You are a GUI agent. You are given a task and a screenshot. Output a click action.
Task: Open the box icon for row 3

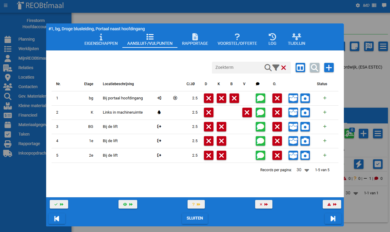293,127
